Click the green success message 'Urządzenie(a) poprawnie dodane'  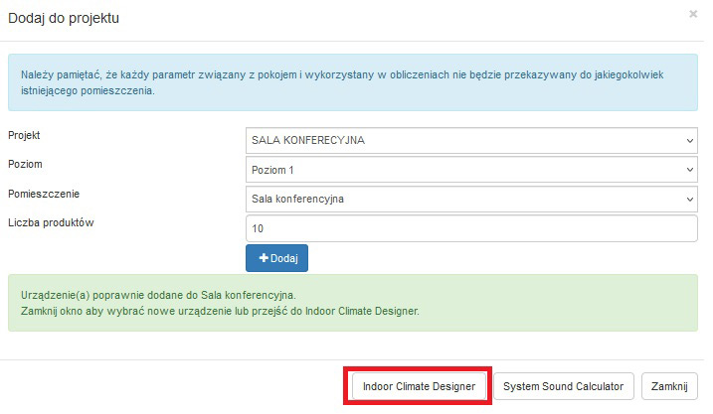tap(353, 303)
